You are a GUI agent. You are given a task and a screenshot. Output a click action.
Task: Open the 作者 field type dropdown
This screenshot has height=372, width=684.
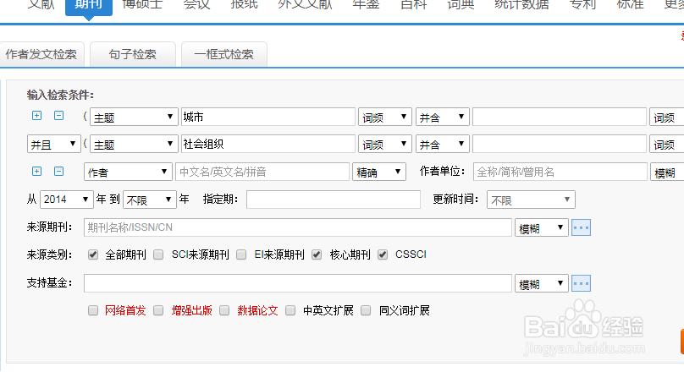[128, 172]
